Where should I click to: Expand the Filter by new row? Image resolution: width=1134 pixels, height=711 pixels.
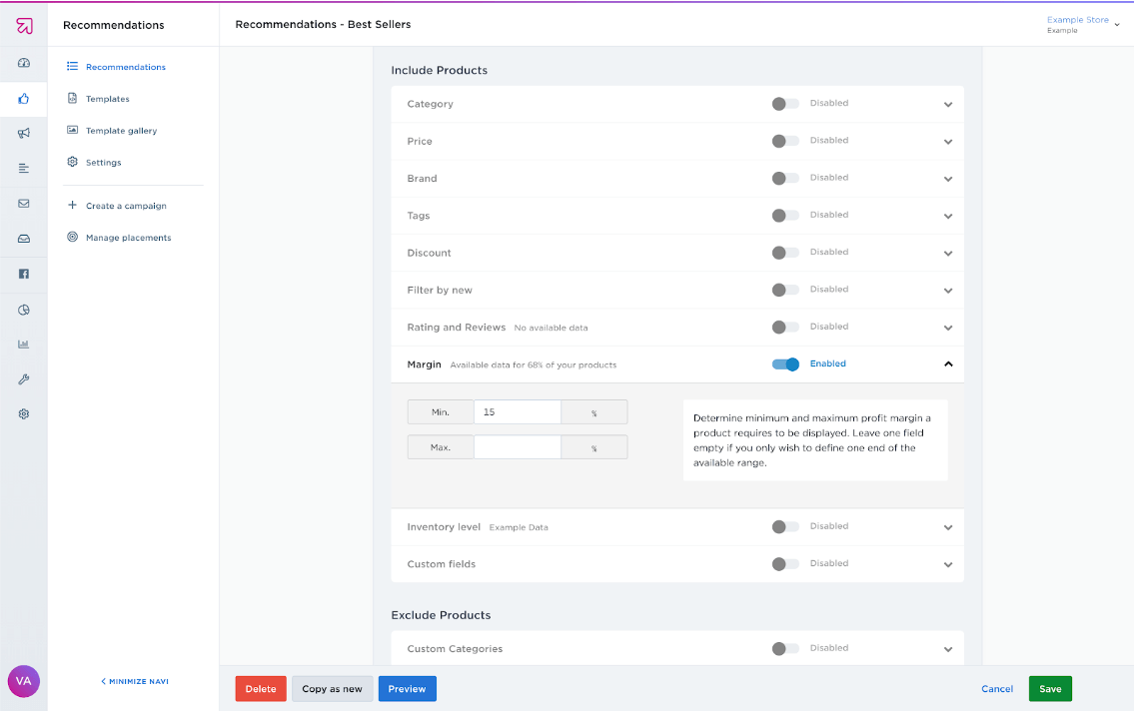[948, 291]
